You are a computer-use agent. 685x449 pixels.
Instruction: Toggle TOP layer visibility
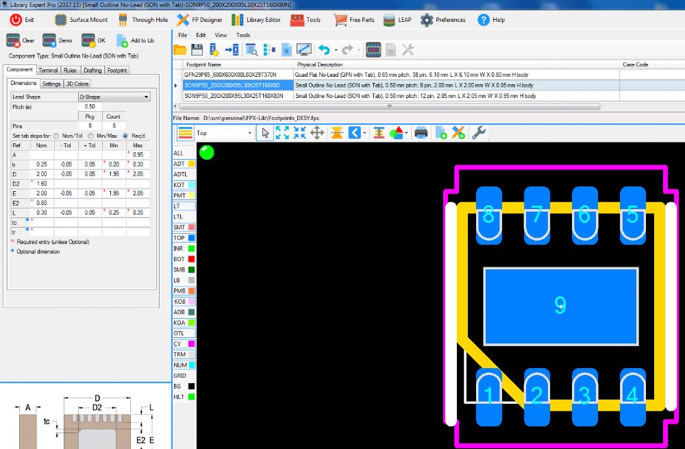pos(184,238)
